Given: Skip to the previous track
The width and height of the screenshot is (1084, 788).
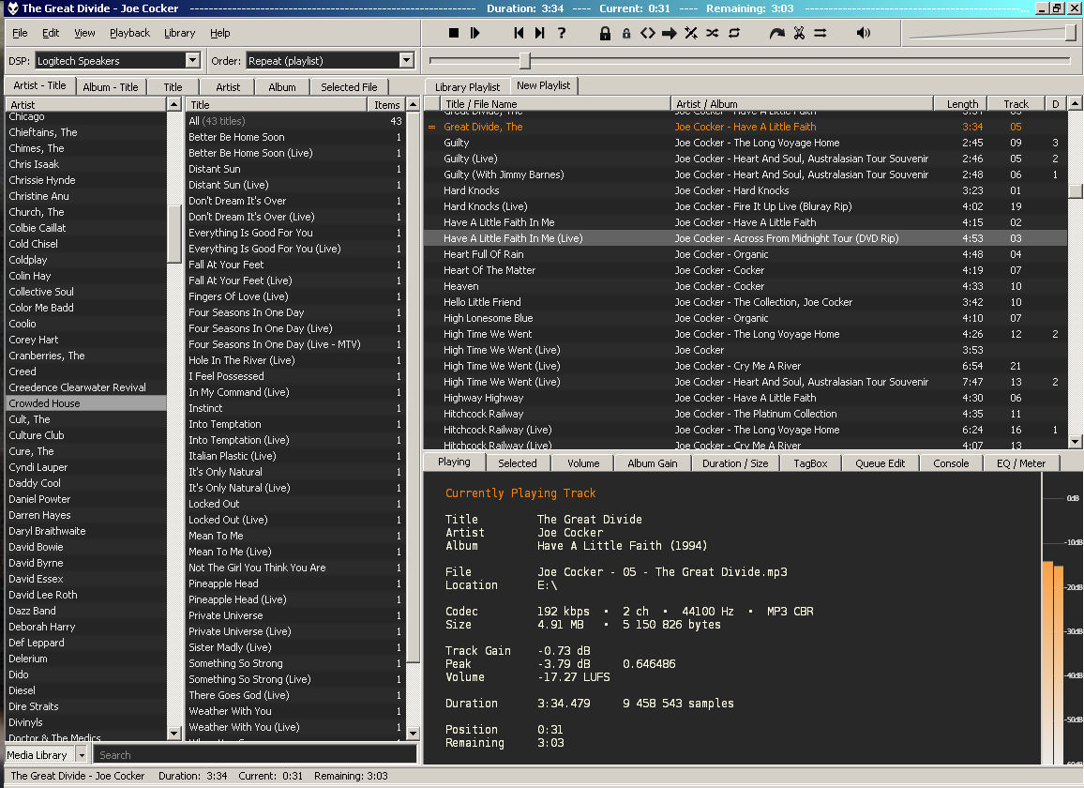Looking at the screenshot, I should click(518, 34).
